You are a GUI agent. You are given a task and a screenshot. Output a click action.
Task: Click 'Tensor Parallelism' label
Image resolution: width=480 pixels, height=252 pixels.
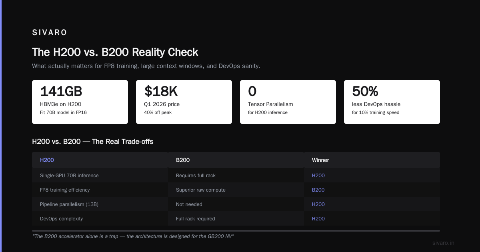[x=270, y=104]
